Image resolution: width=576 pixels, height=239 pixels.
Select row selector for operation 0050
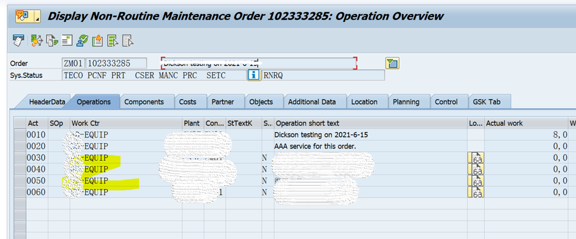(20, 181)
